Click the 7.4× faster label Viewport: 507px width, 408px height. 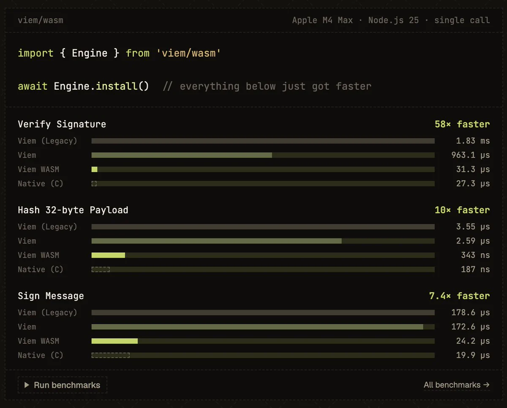point(459,296)
